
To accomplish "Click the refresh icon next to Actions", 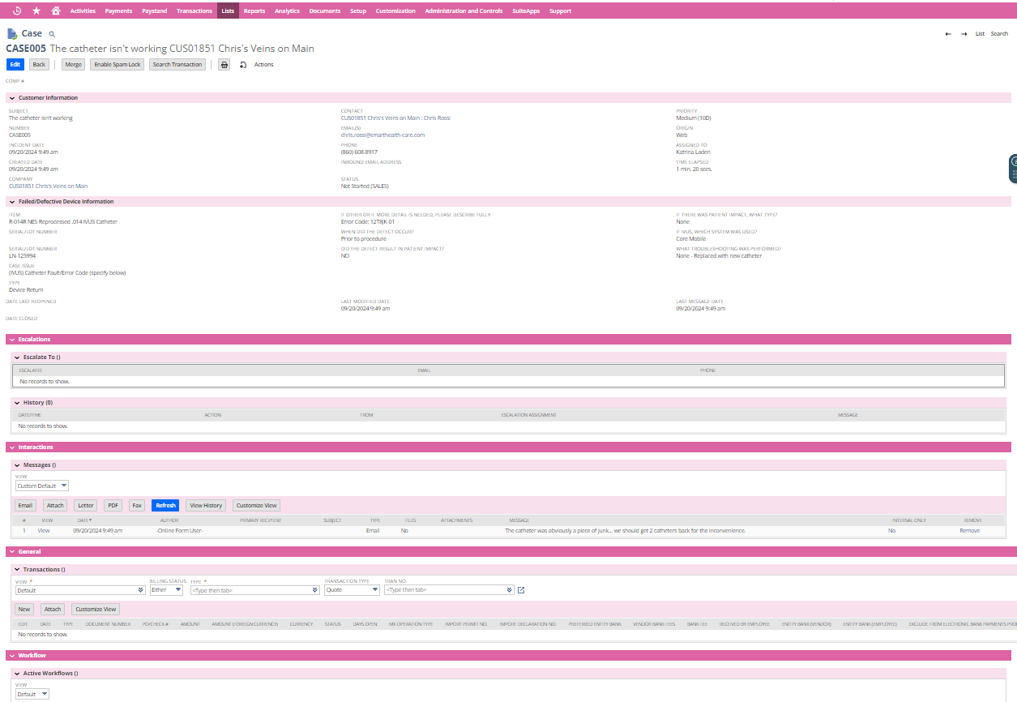I will [243, 64].
